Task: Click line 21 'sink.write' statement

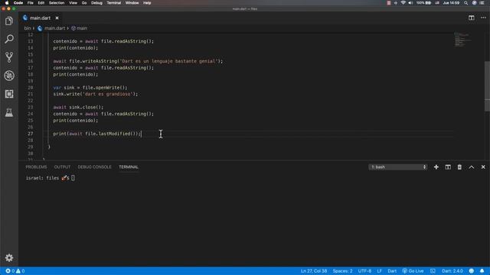Action: pyautogui.click(x=95, y=94)
